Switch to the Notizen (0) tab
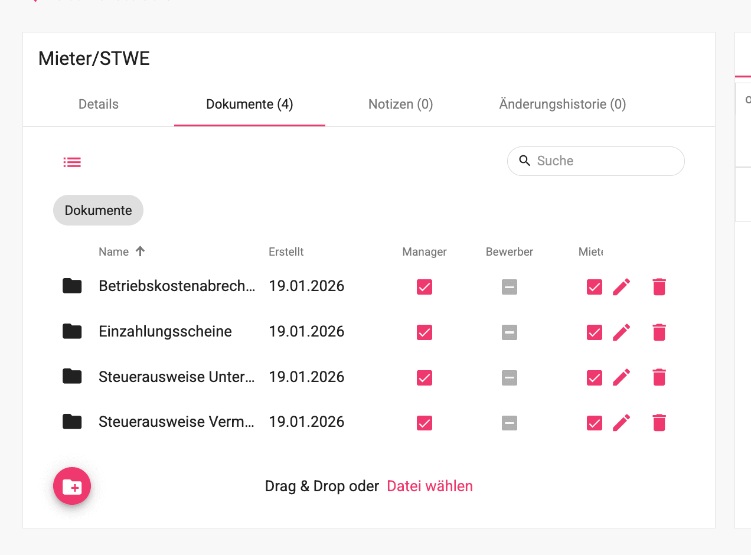This screenshot has width=751, height=555. click(x=401, y=105)
